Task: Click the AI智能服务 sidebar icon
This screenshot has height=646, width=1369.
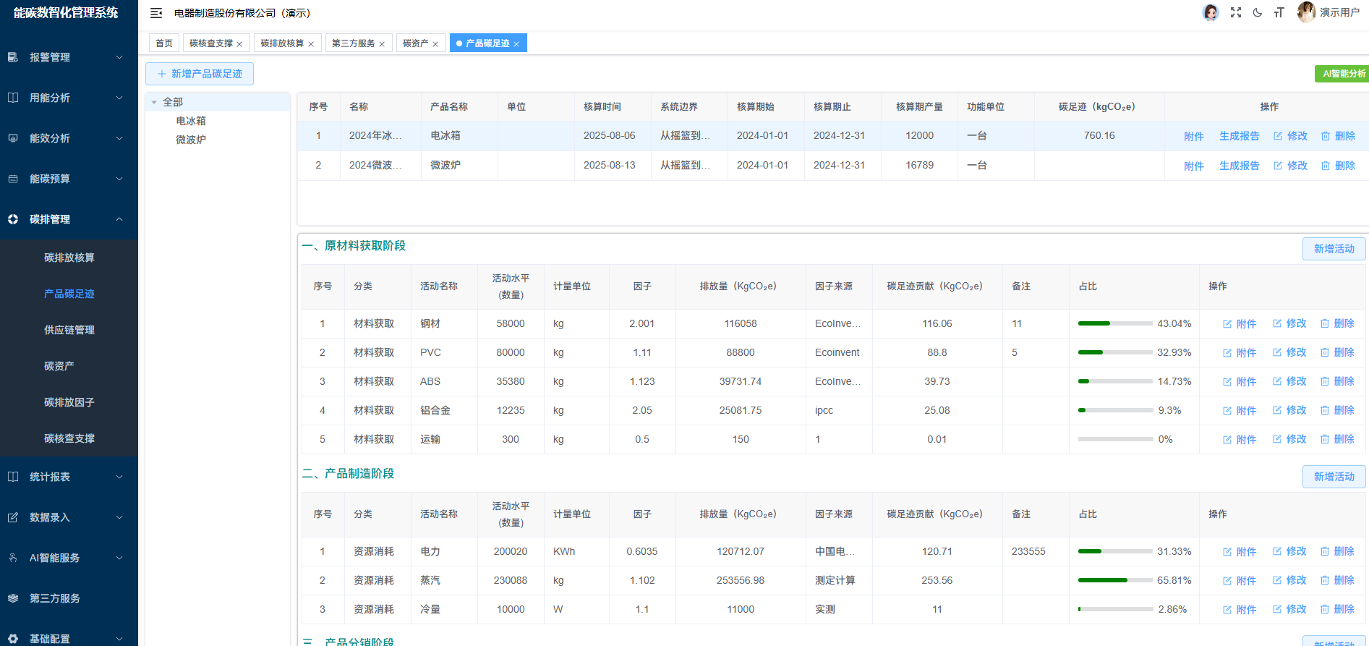Action: pyautogui.click(x=13, y=558)
